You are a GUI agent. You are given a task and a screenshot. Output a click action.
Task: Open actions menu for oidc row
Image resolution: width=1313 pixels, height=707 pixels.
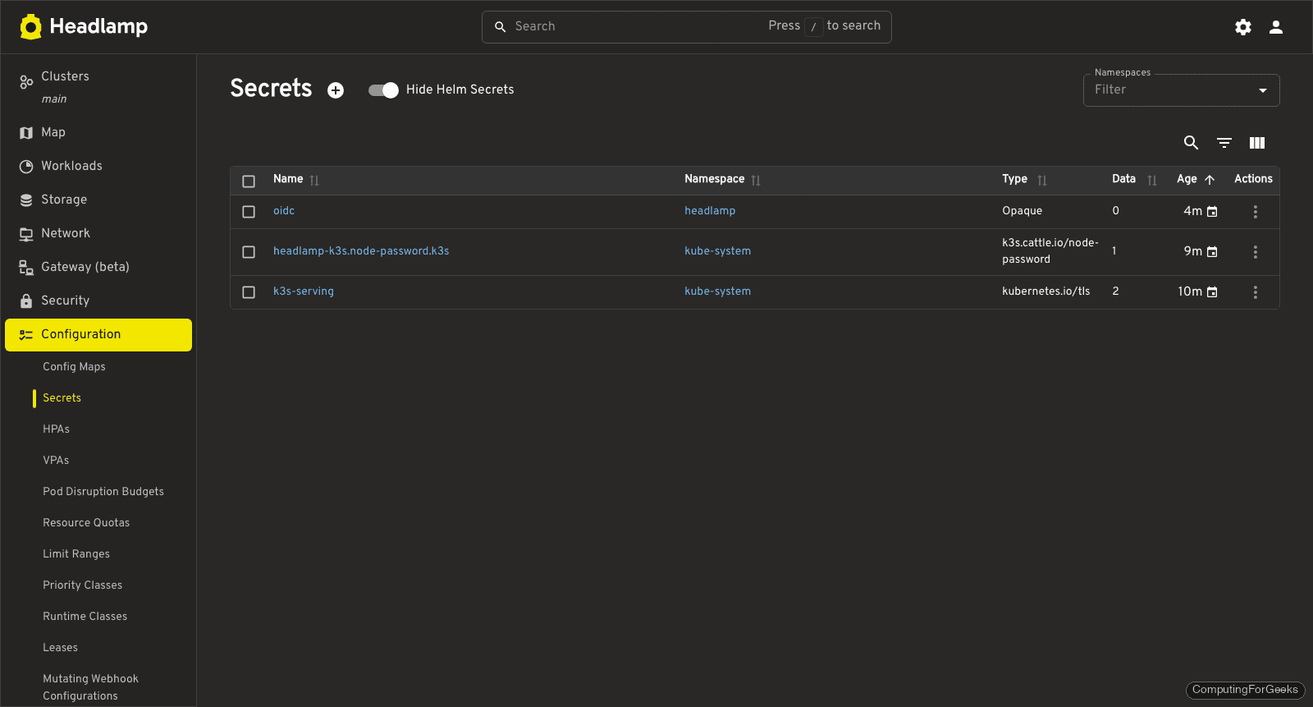click(1255, 212)
